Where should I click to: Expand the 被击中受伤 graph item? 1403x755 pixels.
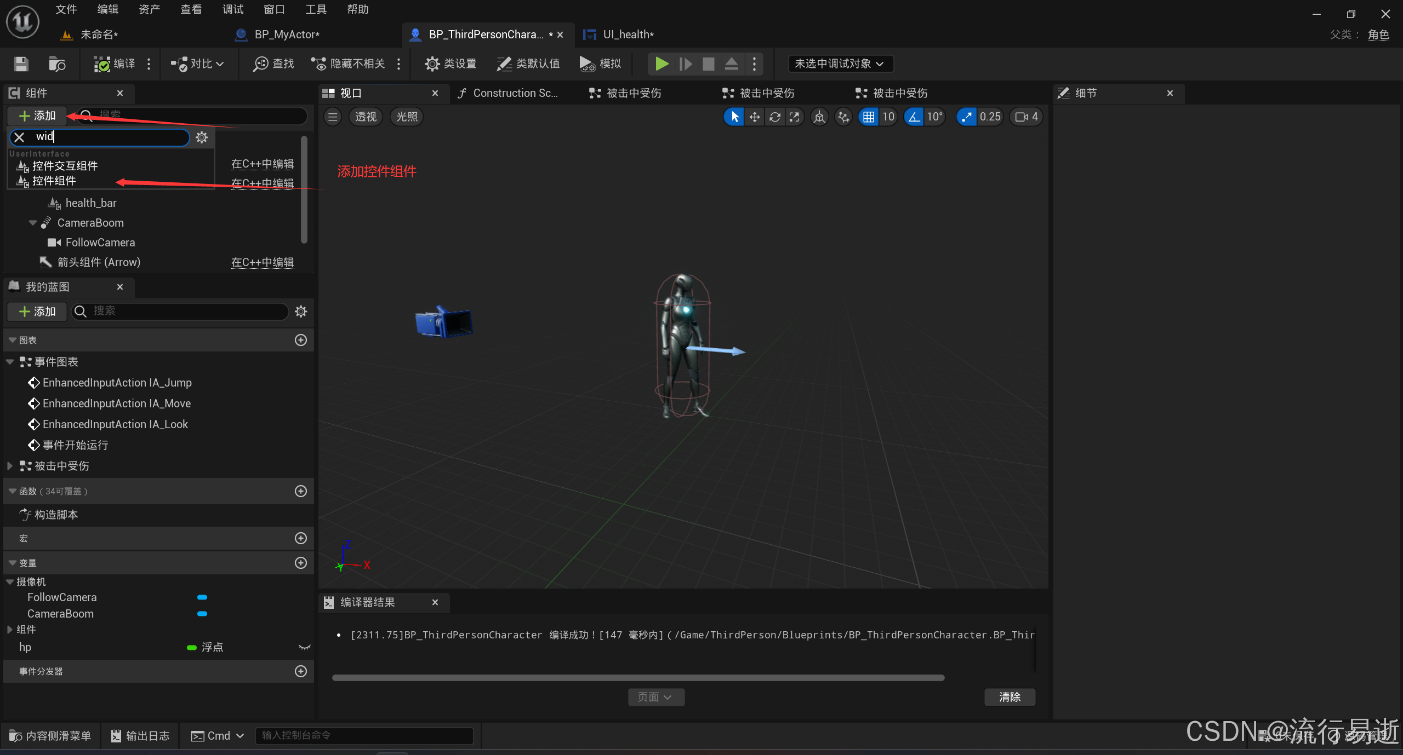coord(9,466)
